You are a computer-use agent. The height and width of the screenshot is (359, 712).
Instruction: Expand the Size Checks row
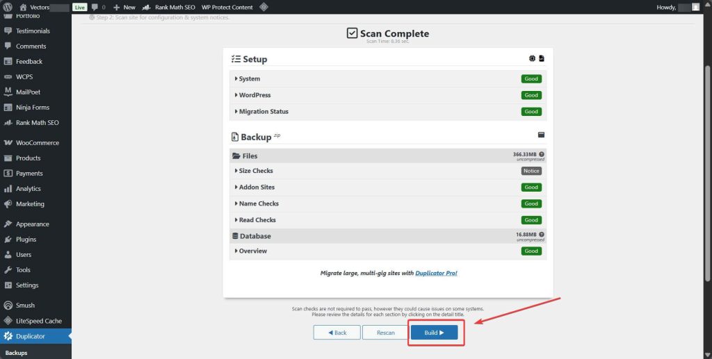coord(388,171)
